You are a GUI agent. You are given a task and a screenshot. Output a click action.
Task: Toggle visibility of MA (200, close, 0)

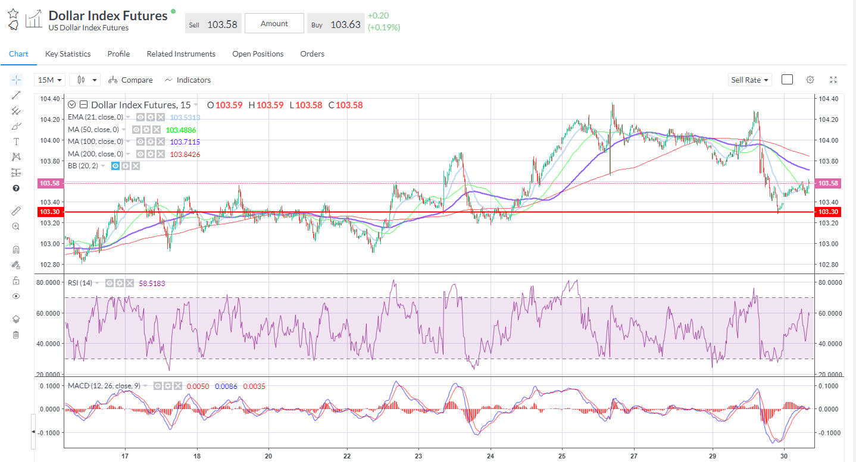click(139, 155)
